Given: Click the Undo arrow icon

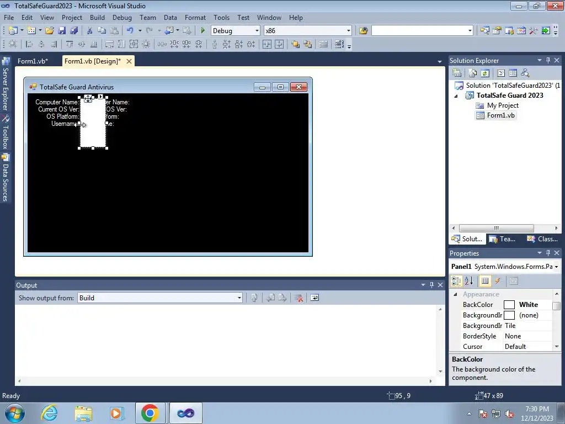Looking at the screenshot, I should coord(130,31).
